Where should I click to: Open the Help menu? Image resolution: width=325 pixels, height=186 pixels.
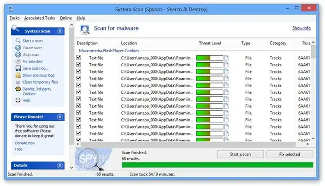81,18
